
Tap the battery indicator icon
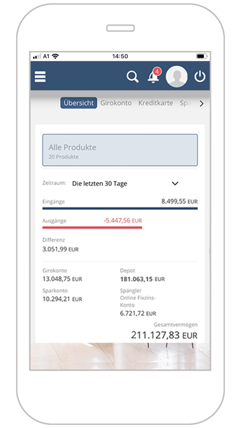(202, 56)
